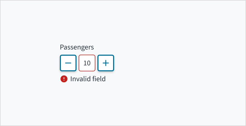This screenshot has height=126, width=246.
Task: Add a passenger using the right stepper button
Action: [106, 63]
